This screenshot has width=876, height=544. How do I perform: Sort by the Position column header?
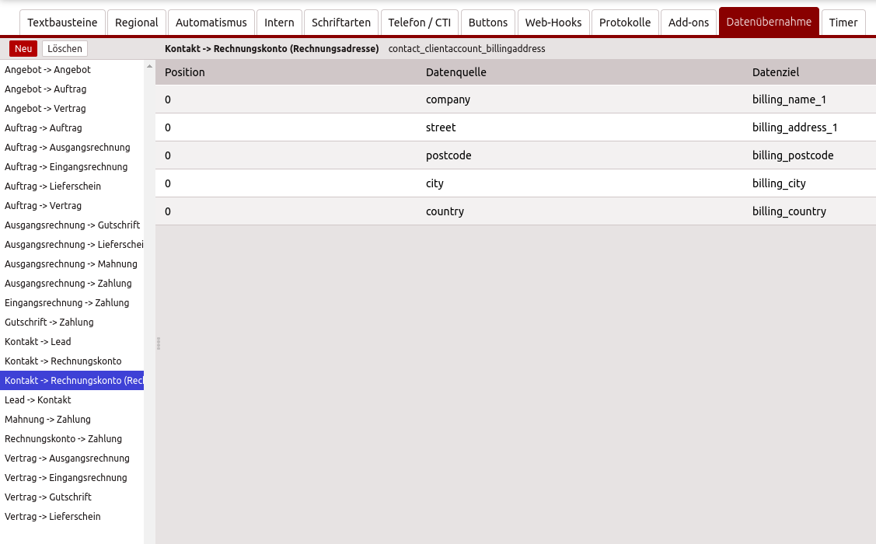185,72
